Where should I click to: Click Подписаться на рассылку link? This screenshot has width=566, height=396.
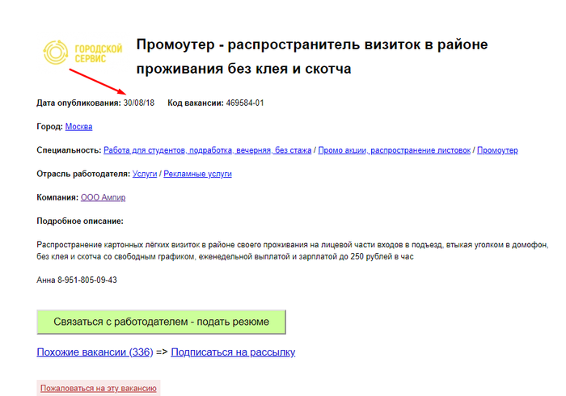(x=233, y=352)
